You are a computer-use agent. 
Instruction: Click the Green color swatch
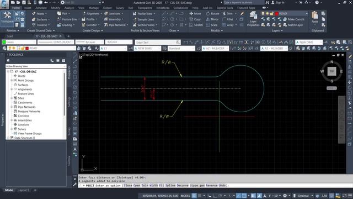pos(4,42)
